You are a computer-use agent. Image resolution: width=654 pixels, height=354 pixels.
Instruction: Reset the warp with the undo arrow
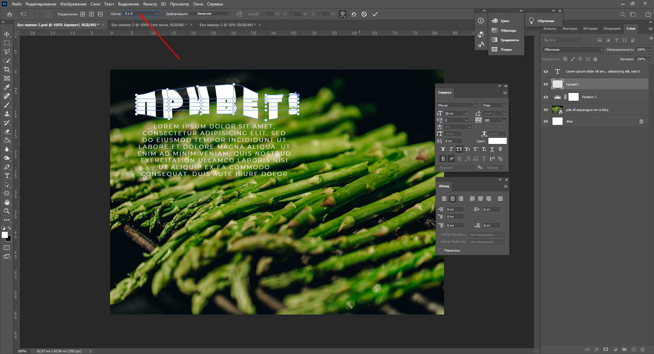[x=354, y=14]
